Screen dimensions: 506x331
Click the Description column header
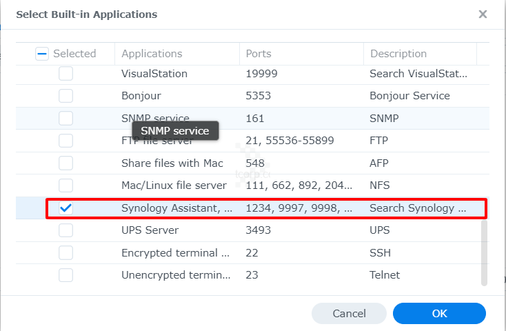398,54
